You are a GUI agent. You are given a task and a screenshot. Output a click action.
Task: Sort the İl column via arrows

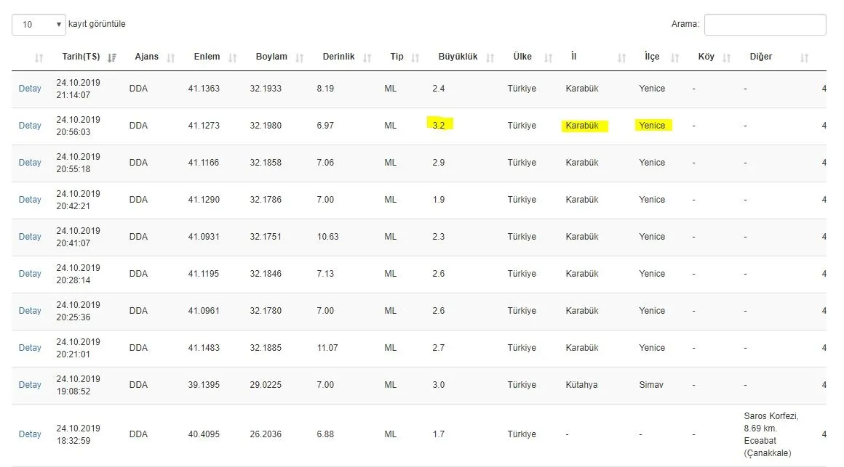(621, 57)
